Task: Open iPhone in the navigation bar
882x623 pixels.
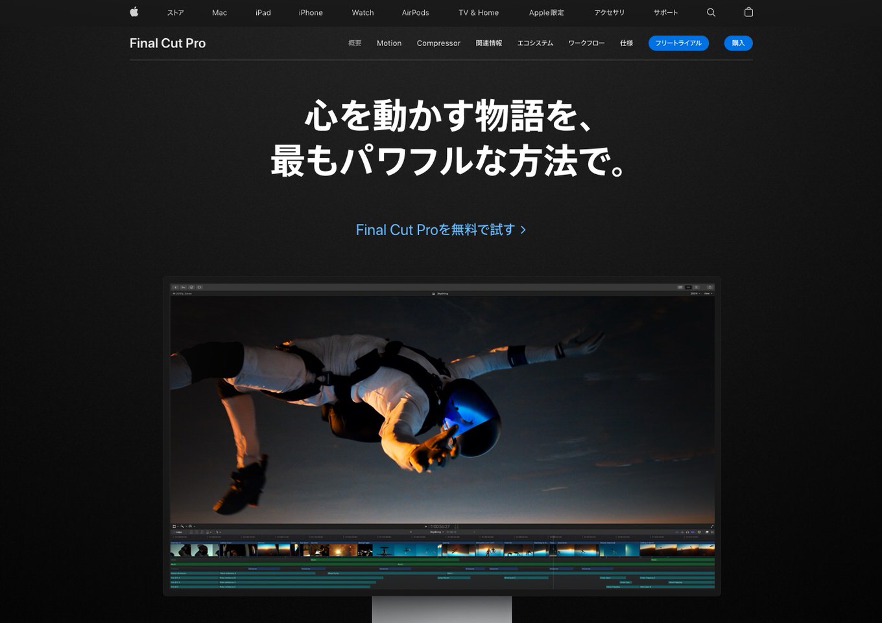Action: 311,13
